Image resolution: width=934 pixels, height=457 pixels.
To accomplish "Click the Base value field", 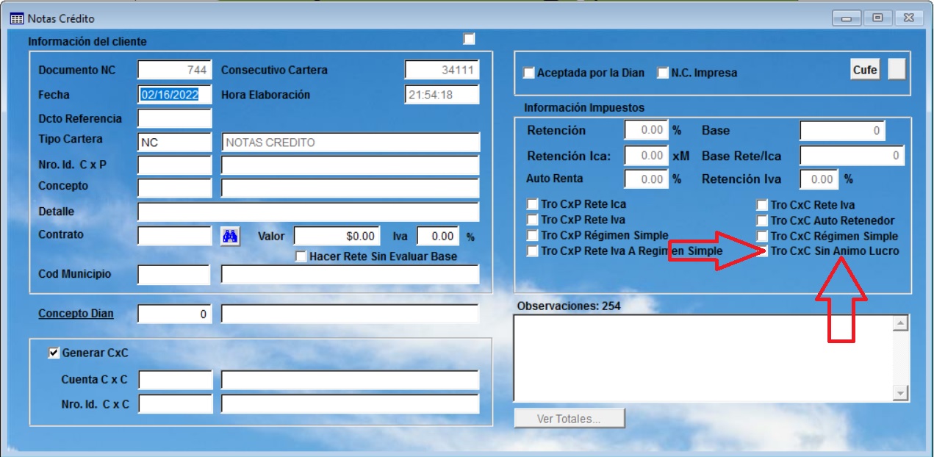I will (842, 131).
